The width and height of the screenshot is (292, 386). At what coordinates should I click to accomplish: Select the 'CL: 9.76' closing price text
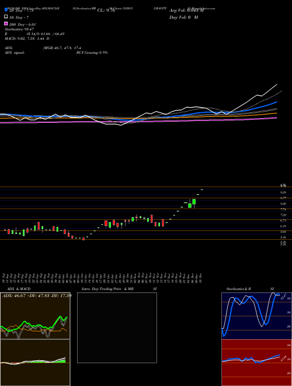pos(106,11)
